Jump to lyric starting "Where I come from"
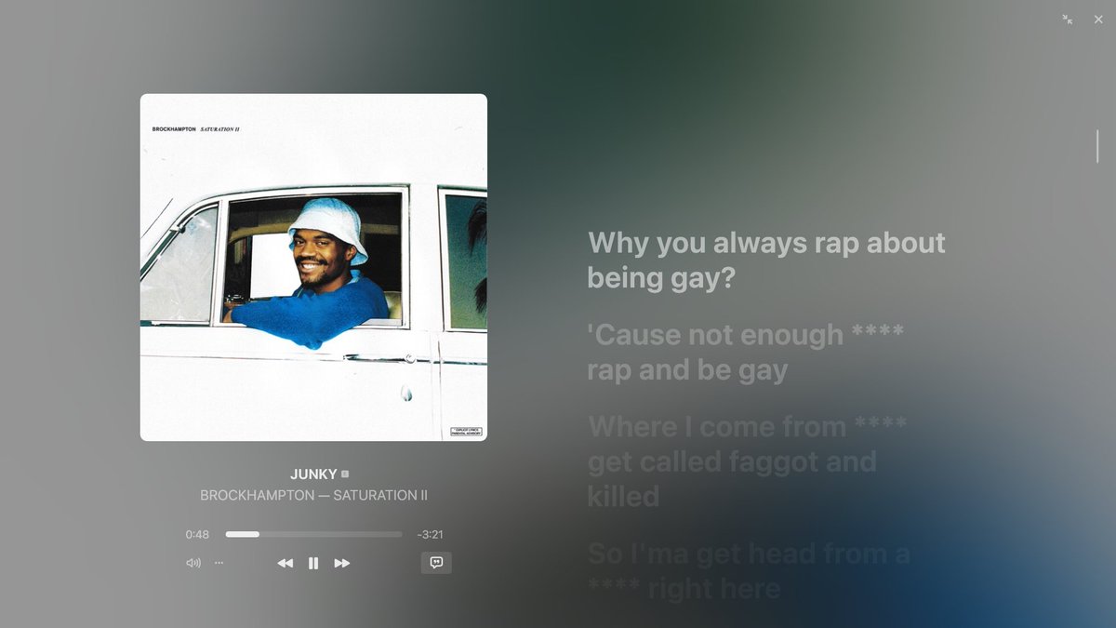This screenshot has width=1116, height=628. click(x=747, y=461)
